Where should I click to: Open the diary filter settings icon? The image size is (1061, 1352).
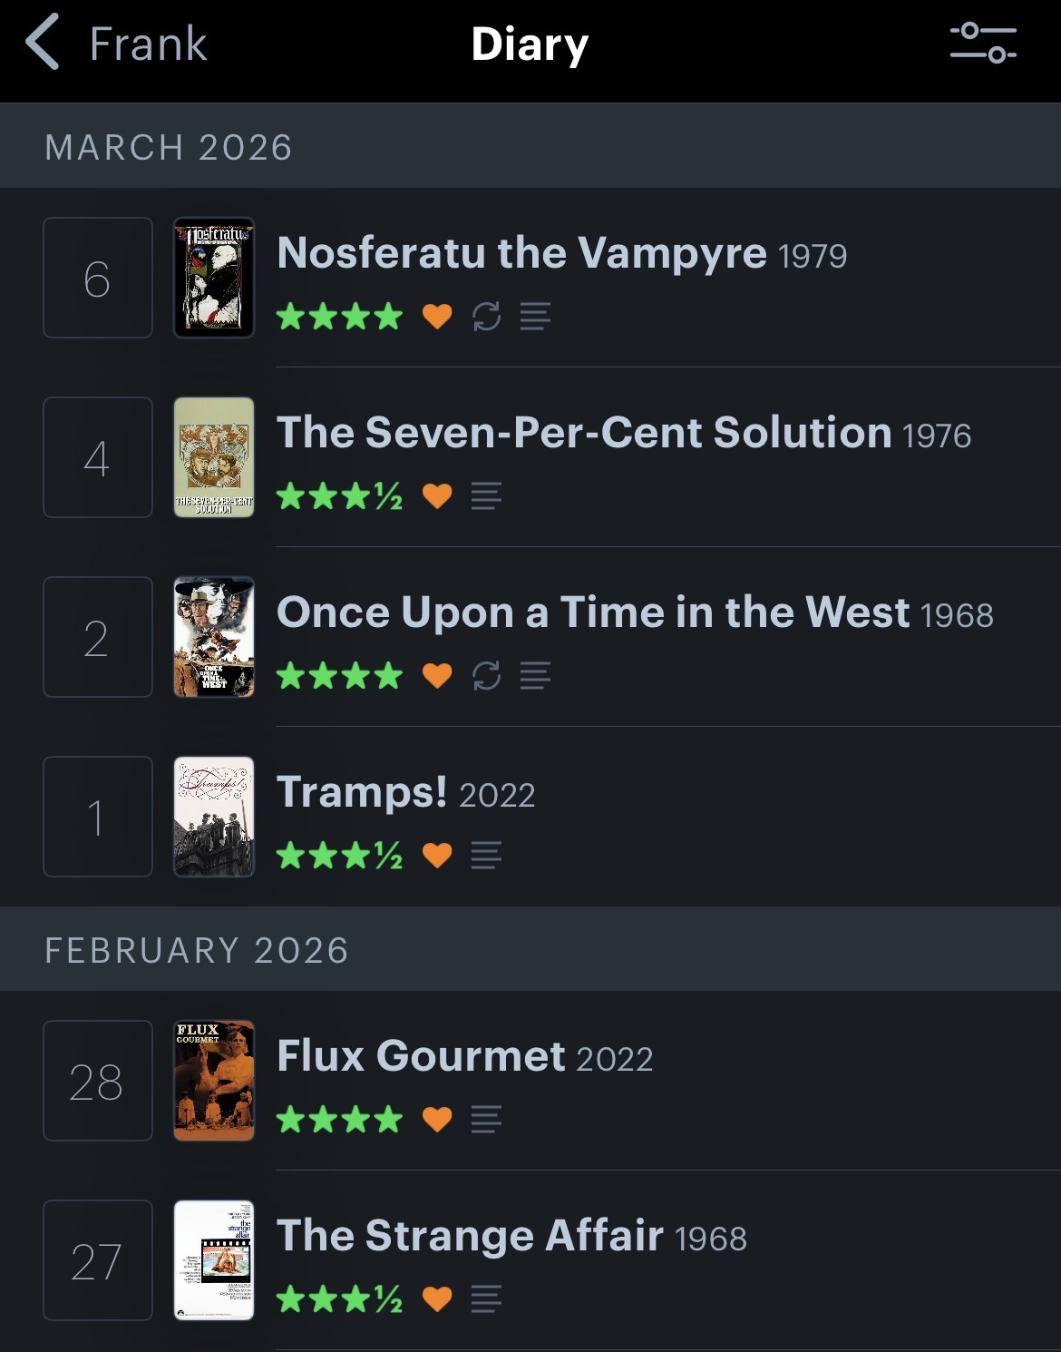pos(983,44)
